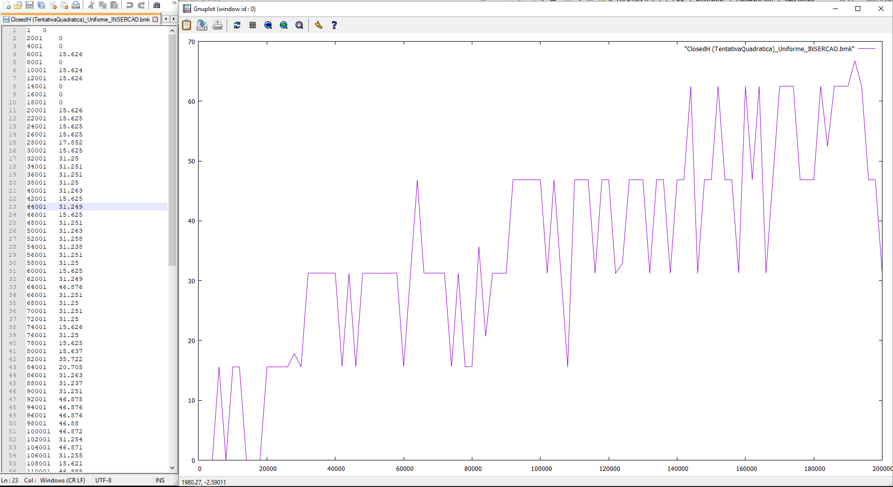The height and width of the screenshot is (487, 893).
Task: Click editor scrollbar up arrow
Action: click(172, 30)
